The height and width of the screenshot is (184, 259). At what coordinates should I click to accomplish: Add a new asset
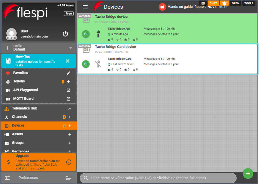(x=70, y=134)
